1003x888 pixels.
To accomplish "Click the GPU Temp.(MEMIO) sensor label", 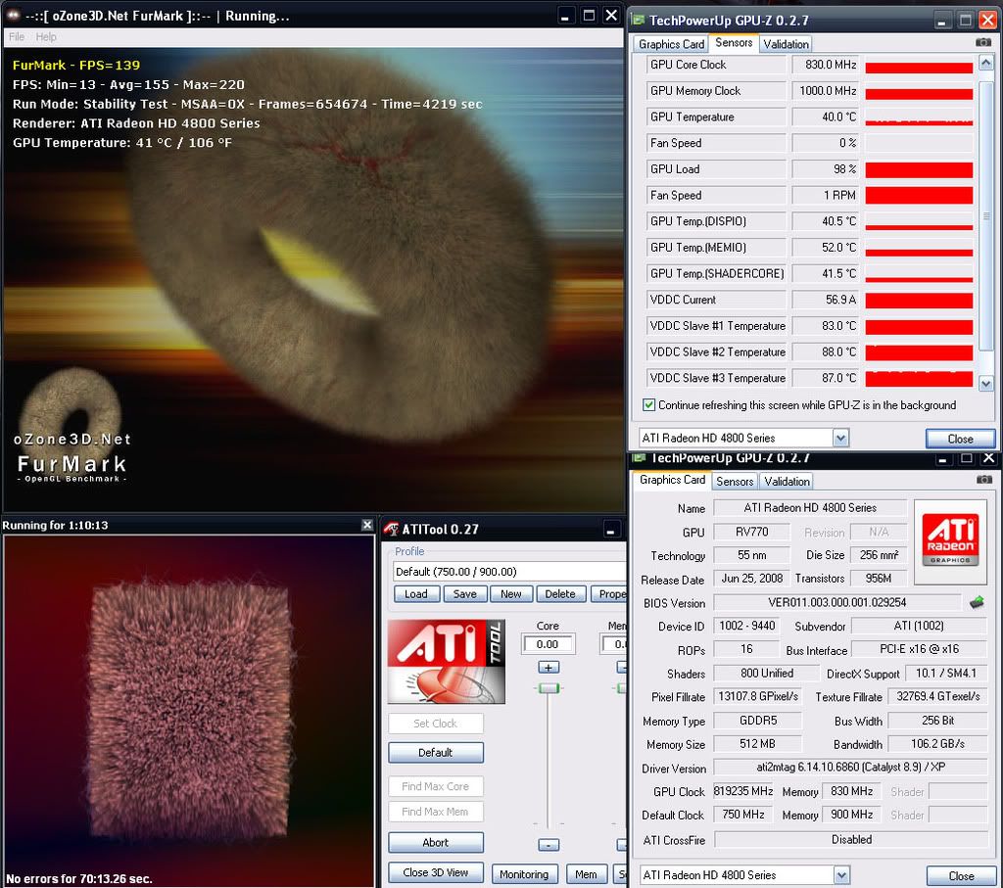I will [716, 248].
